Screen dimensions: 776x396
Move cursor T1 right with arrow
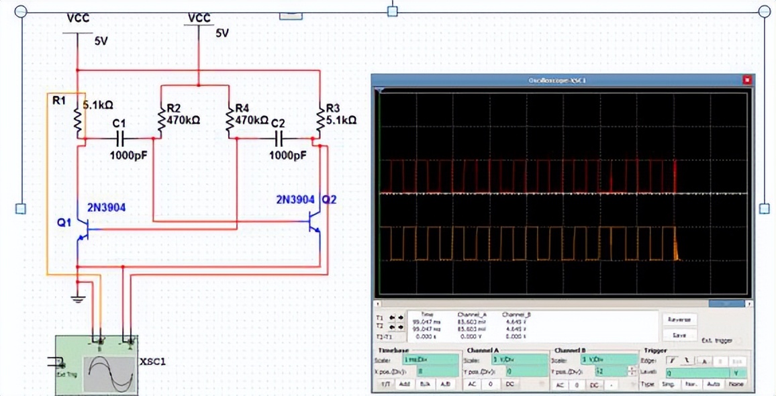(x=401, y=317)
